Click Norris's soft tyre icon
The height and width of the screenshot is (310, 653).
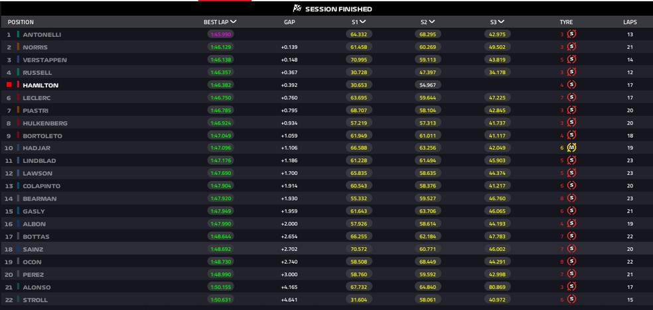click(572, 47)
